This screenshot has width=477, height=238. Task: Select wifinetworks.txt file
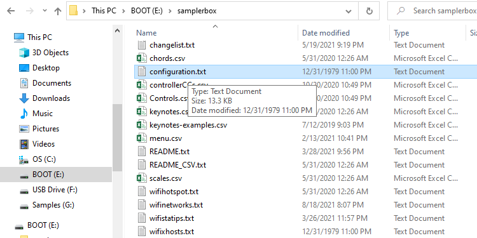(x=176, y=205)
